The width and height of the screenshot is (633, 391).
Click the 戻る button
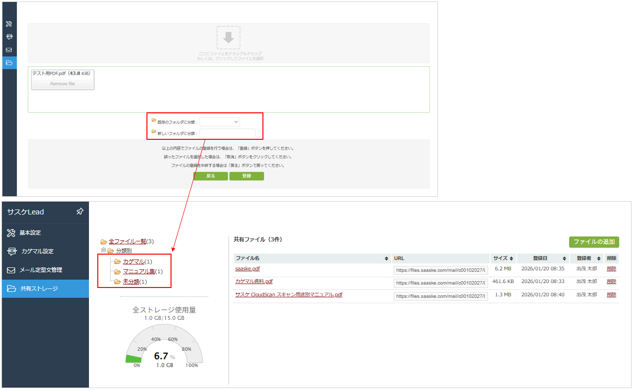click(210, 176)
